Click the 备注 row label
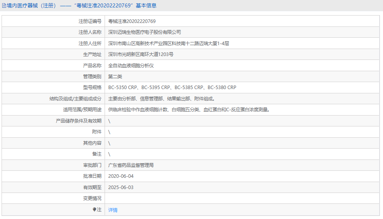The image size is (383, 219). point(97,154)
